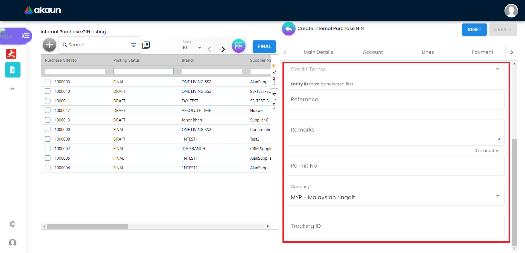Open the Lines tab
Screen dimensions: 525x253
click(428, 52)
